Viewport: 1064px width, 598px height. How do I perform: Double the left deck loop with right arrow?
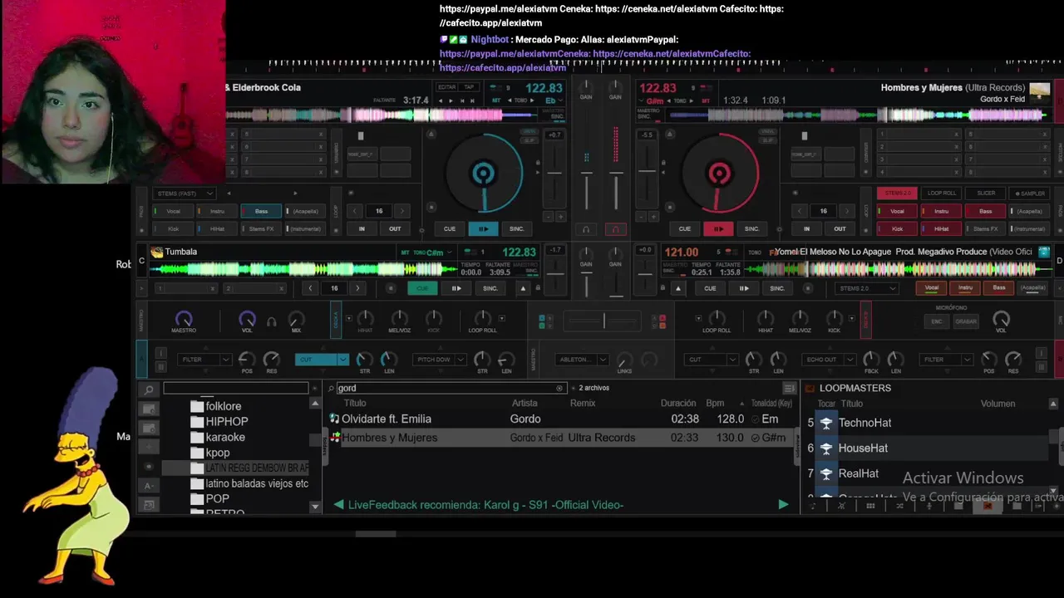(402, 211)
